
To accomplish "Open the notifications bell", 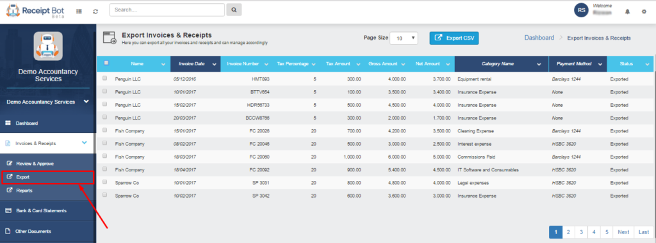I will click(x=627, y=12).
